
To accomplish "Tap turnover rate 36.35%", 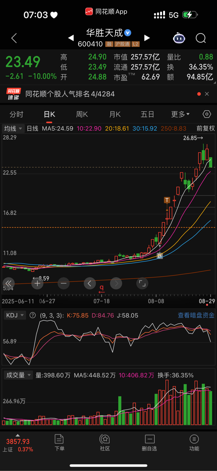I will [x=201, y=67].
